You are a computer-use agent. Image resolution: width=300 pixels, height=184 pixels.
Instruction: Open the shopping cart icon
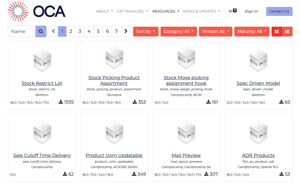pos(230,12)
